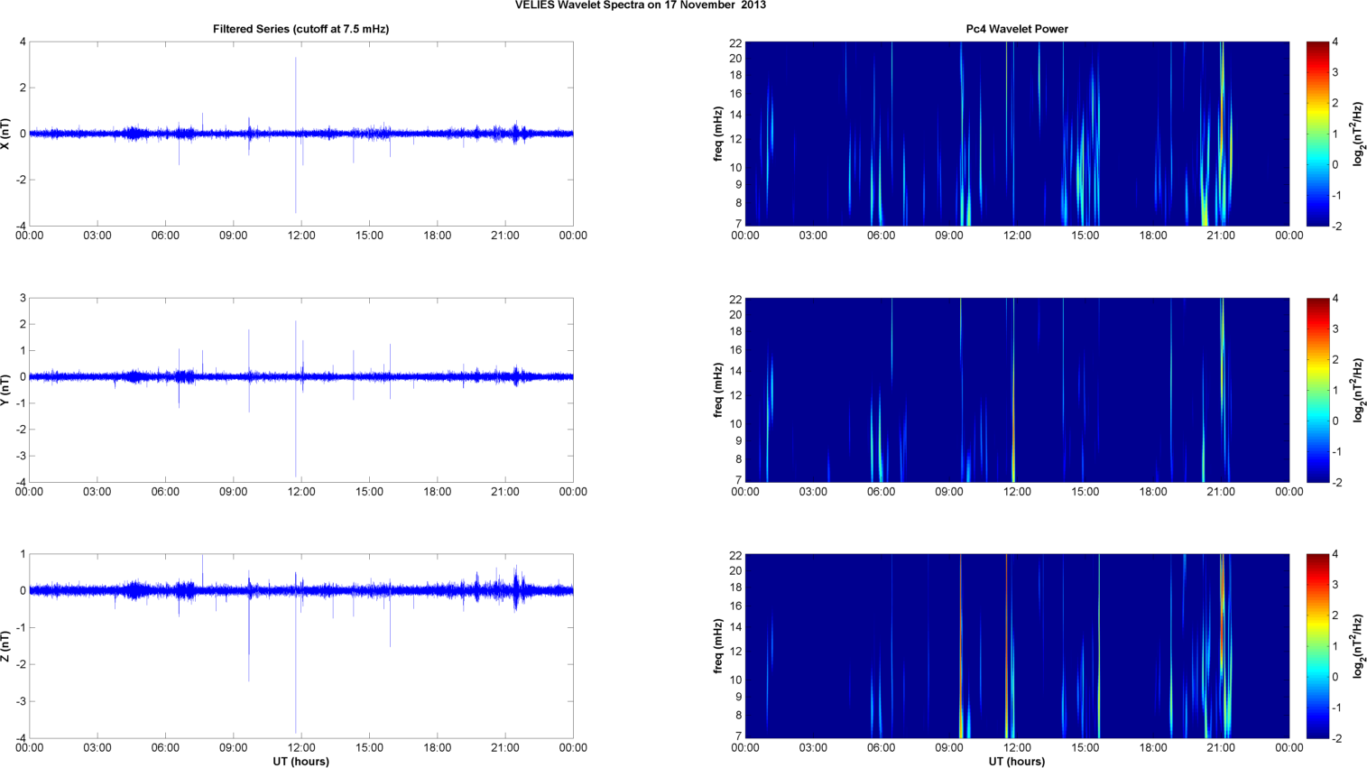This screenshot has width=1367, height=768.
Task: Click the 'freq (mHz)' label of top spectrogram
Action: pos(718,134)
